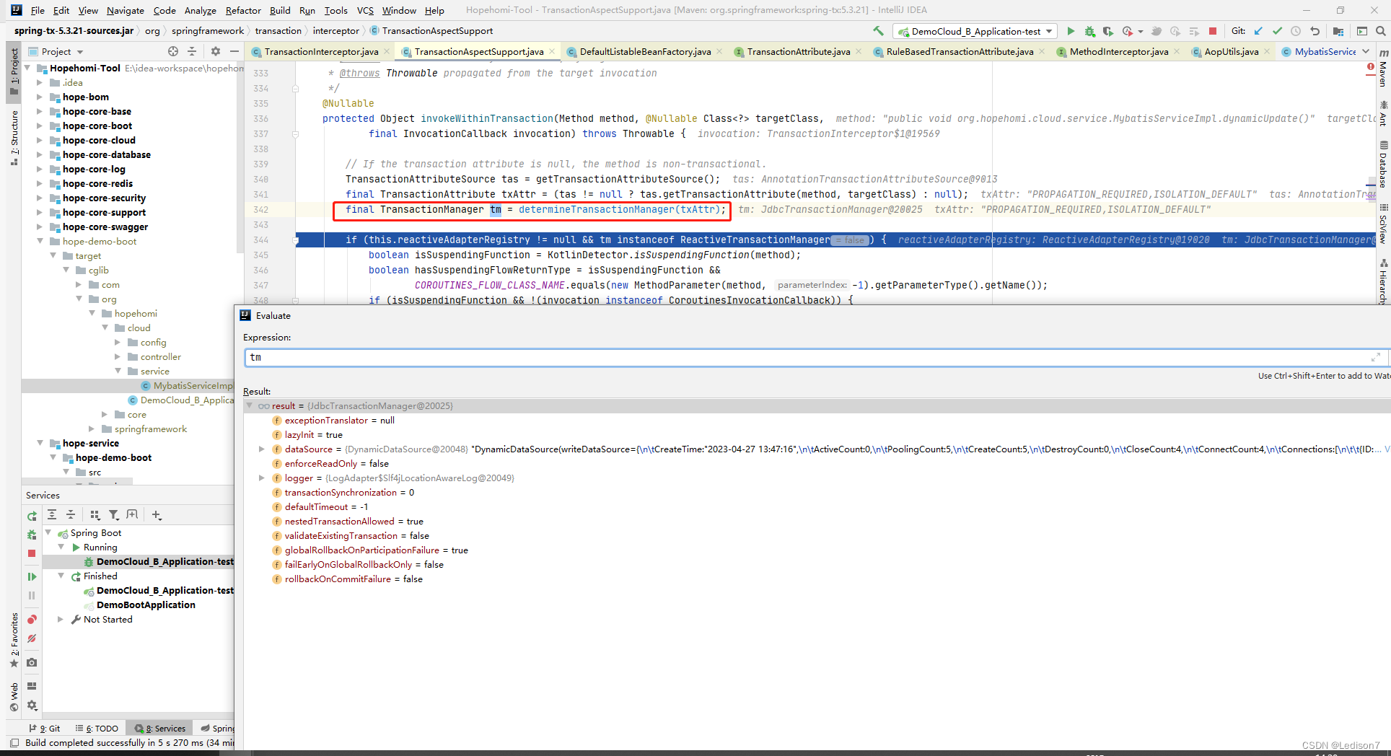Close the TransactionAttribute.java tab

point(859,51)
